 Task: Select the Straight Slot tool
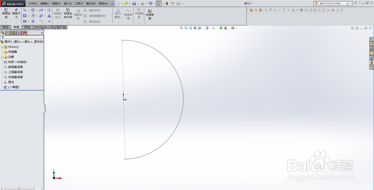coord(25,21)
